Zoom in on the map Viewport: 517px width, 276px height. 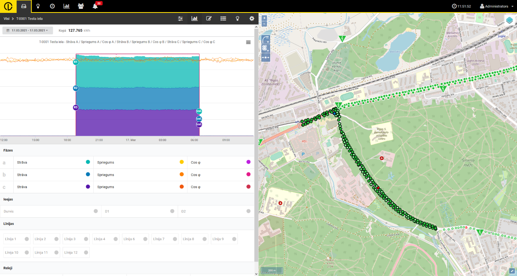click(264, 18)
